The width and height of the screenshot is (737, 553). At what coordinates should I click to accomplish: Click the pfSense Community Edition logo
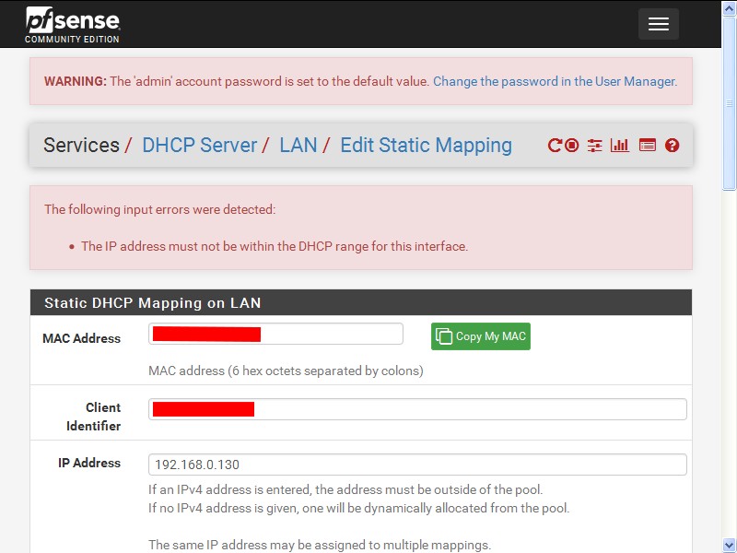[x=73, y=25]
